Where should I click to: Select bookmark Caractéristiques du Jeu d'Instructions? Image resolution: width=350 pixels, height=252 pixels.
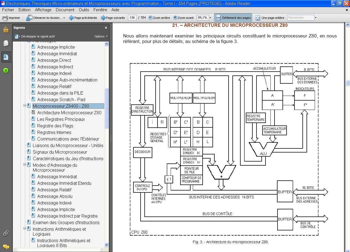coord(68,159)
